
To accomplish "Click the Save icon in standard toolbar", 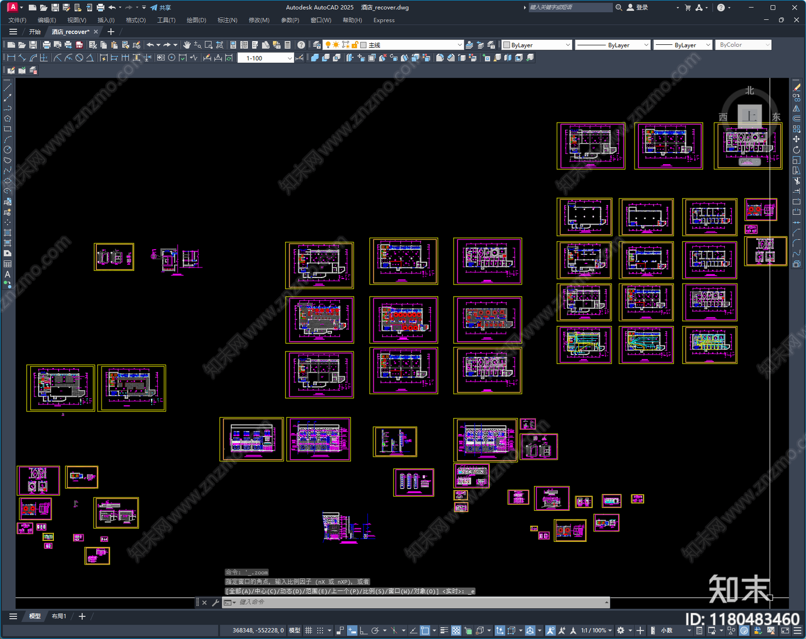I will click(33, 45).
